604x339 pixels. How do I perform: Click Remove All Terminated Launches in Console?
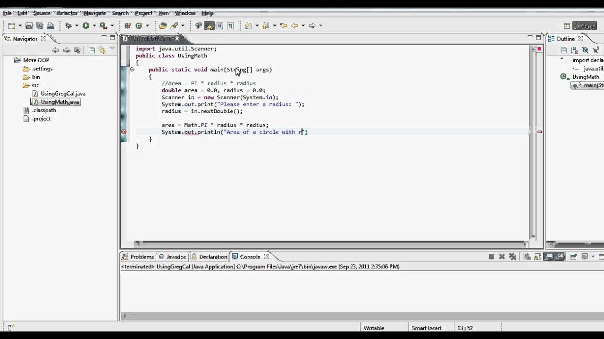(x=512, y=257)
